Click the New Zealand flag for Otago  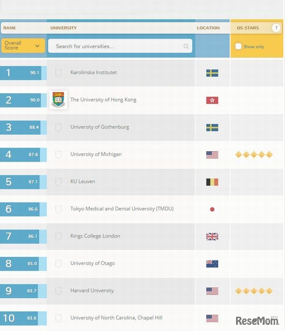pos(212,264)
